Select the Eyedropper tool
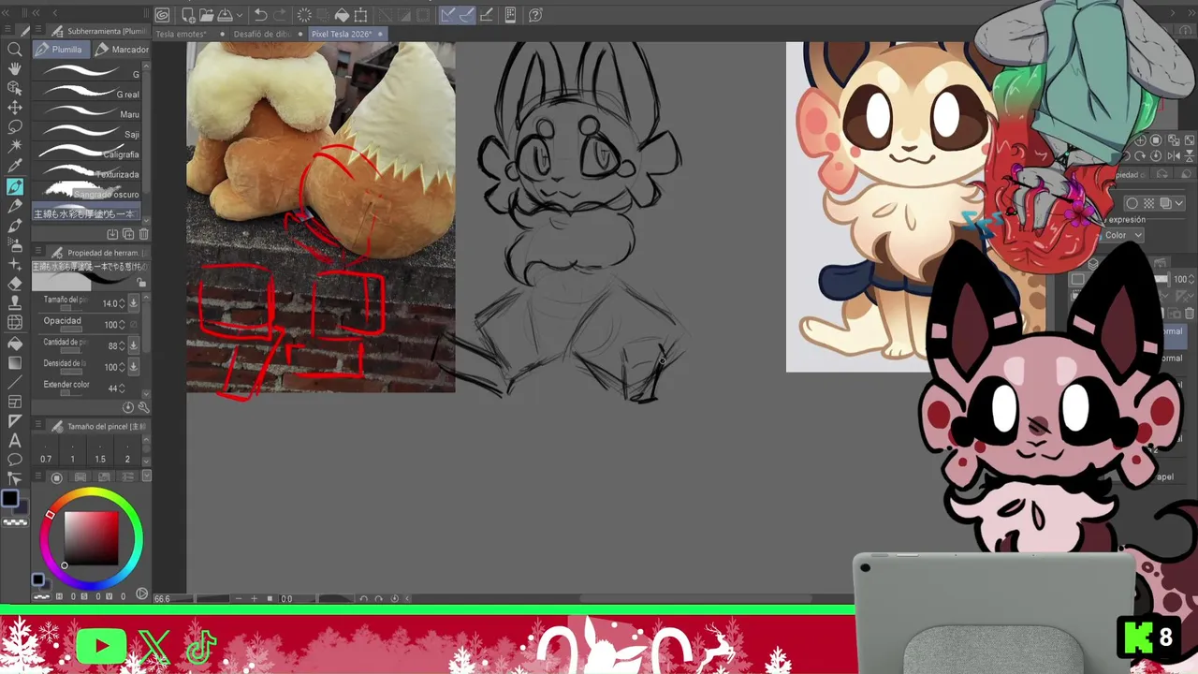The height and width of the screenshot is (674, 1198). coord(15,166)
